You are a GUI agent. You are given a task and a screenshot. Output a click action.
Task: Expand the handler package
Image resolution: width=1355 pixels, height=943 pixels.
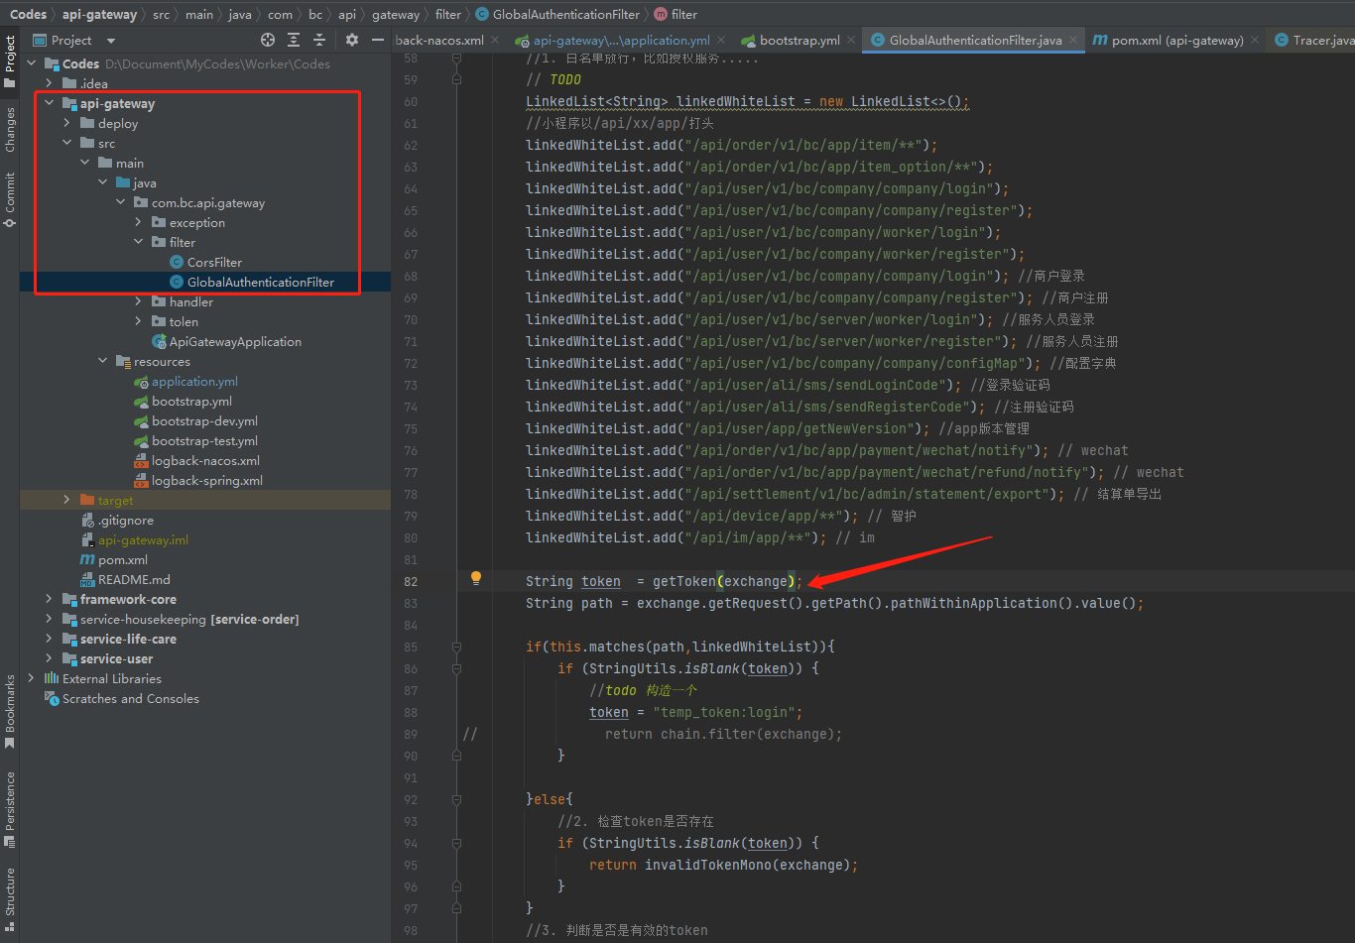pos(139,301)
